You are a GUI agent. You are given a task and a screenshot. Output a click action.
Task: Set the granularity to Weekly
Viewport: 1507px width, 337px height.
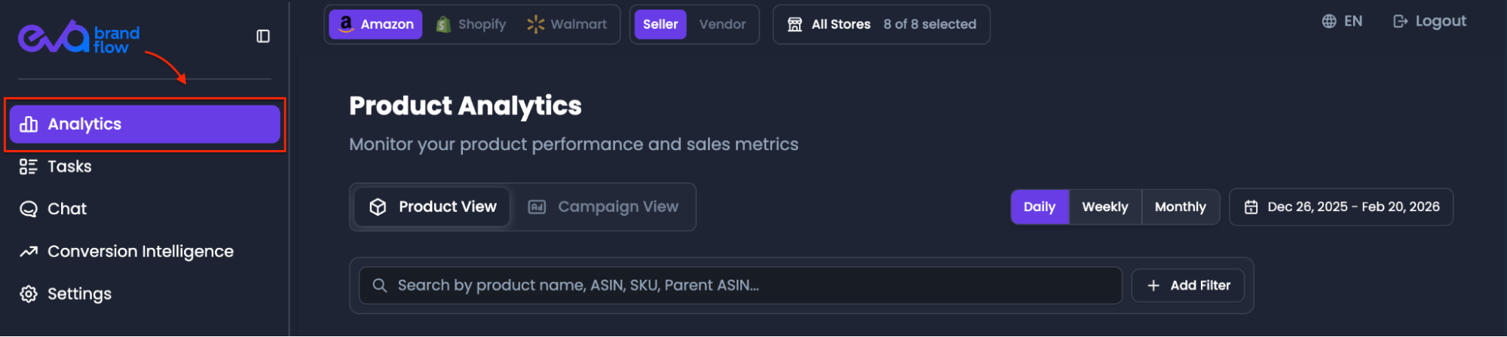[1105, 207]
